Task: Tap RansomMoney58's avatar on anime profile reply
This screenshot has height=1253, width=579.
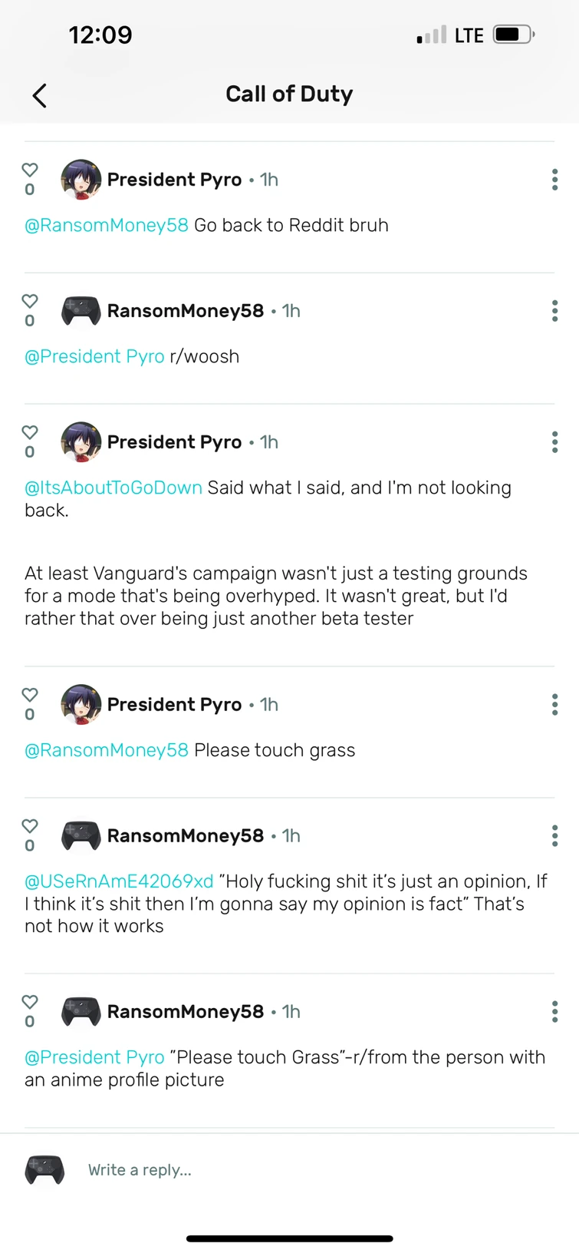Action: [x=81, y=1012]
